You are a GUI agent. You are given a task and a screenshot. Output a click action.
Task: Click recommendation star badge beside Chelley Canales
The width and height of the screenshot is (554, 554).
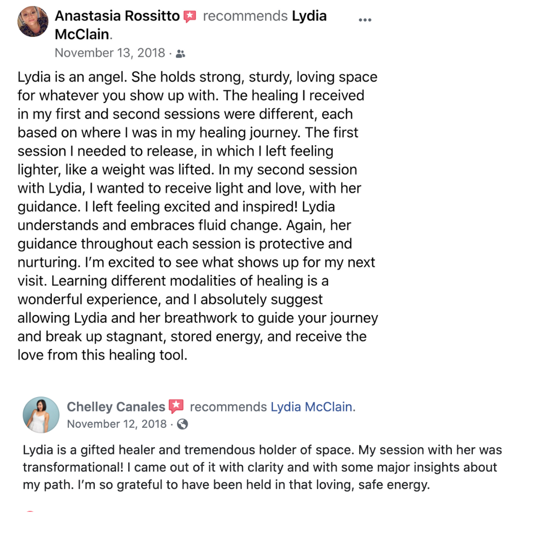(176, 406)
